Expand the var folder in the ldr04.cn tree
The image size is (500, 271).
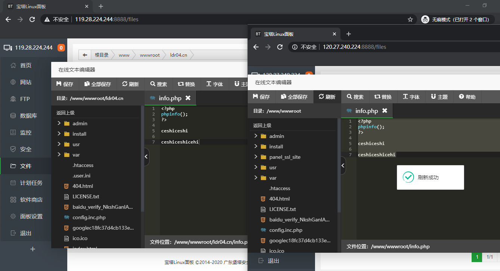coord(59,155)
